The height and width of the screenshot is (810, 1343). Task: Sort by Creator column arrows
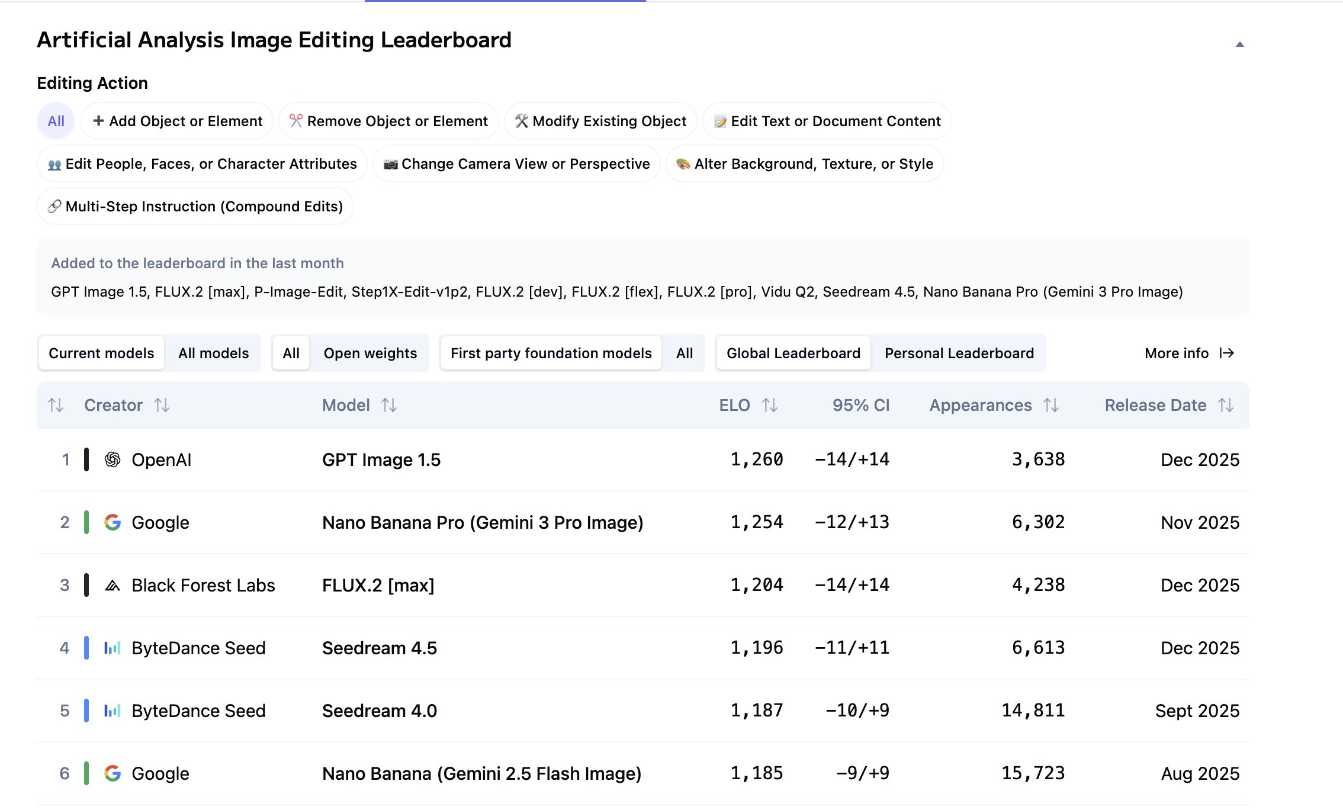162,405
